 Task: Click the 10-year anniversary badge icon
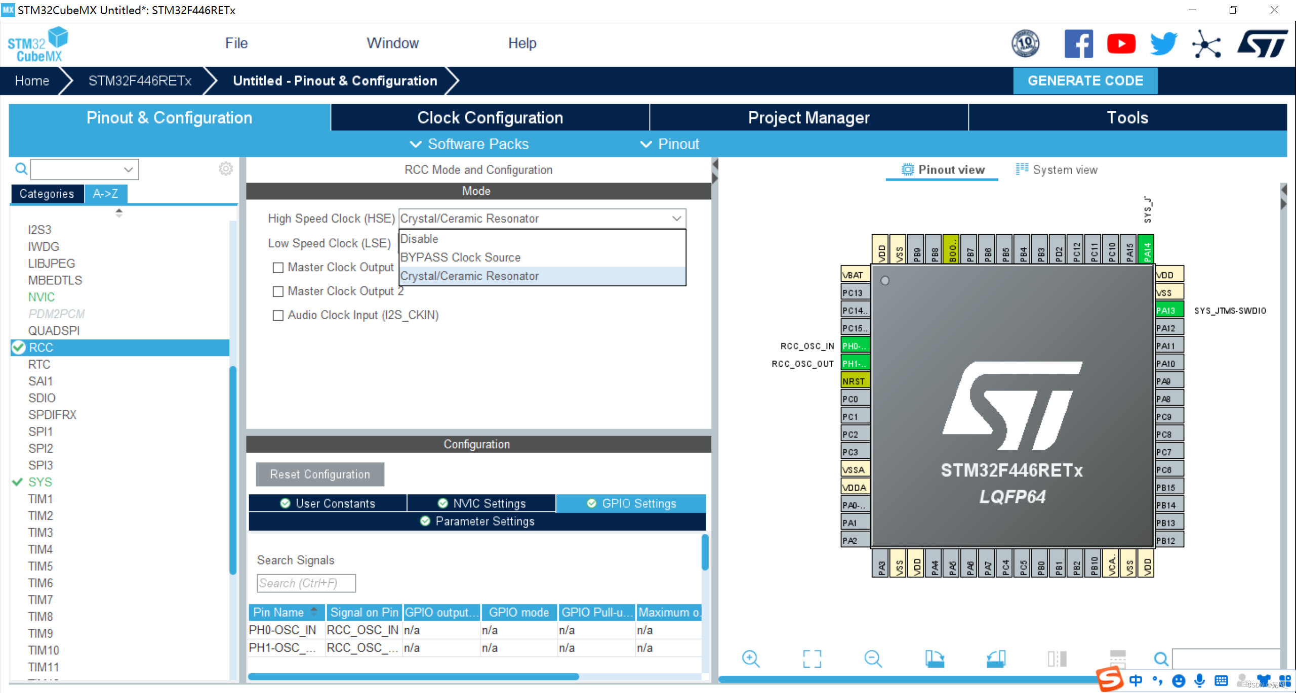(1026, 44)
